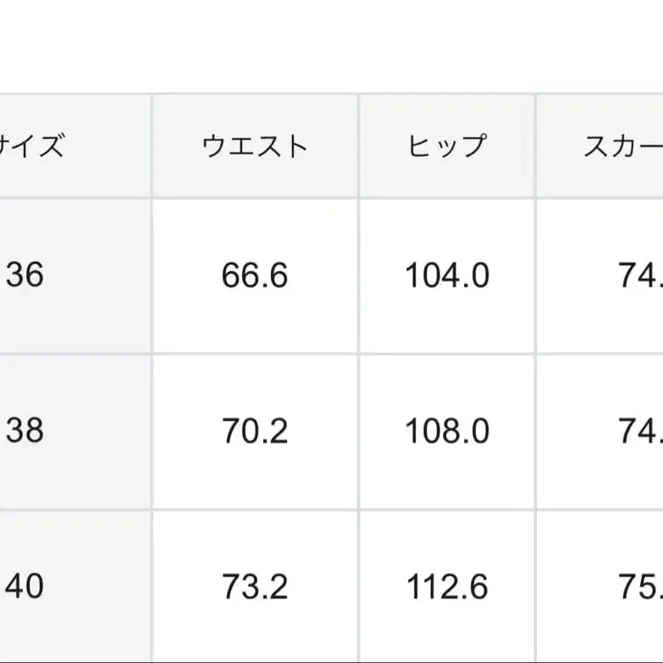
Task: Select the partially visible スカー header
Action: tap(622, 147)
